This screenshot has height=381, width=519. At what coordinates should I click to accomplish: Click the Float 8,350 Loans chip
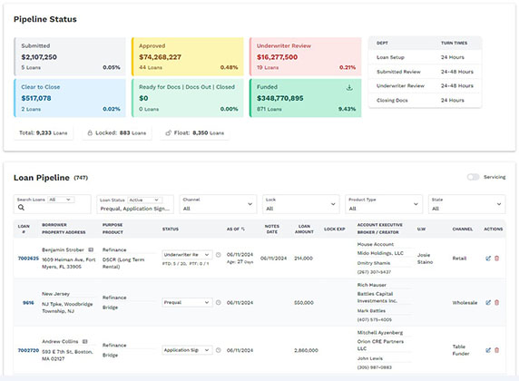click(195, 133)
